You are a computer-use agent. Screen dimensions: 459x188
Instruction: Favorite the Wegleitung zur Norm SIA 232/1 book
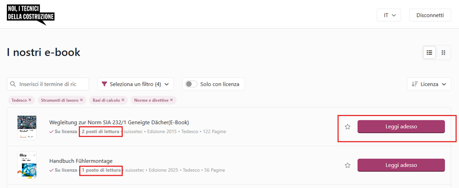pyautogui.click(x=347, y=127)
